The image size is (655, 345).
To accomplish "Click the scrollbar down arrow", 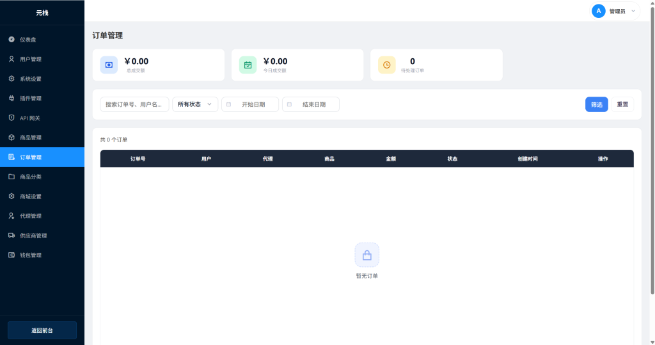I will 652,342.
